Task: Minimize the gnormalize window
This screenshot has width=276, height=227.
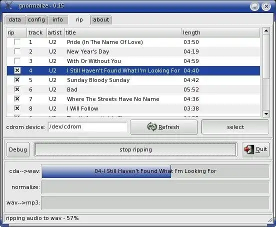Action: click(254, 6)
